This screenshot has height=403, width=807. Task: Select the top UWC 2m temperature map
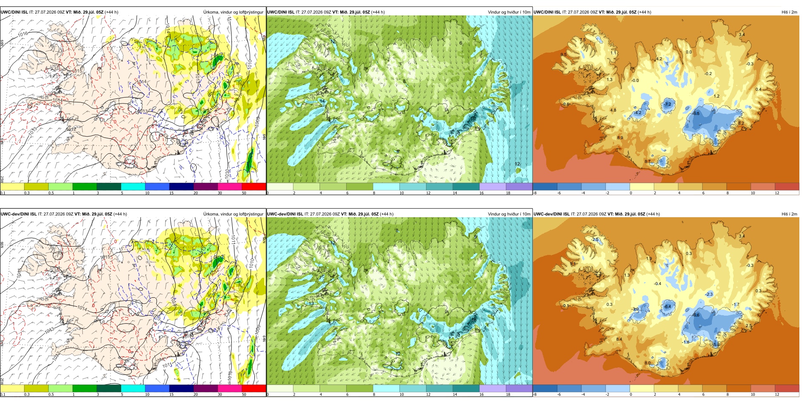point(666,99)
